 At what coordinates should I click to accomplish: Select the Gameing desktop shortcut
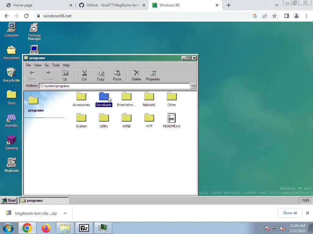[12, 143]
